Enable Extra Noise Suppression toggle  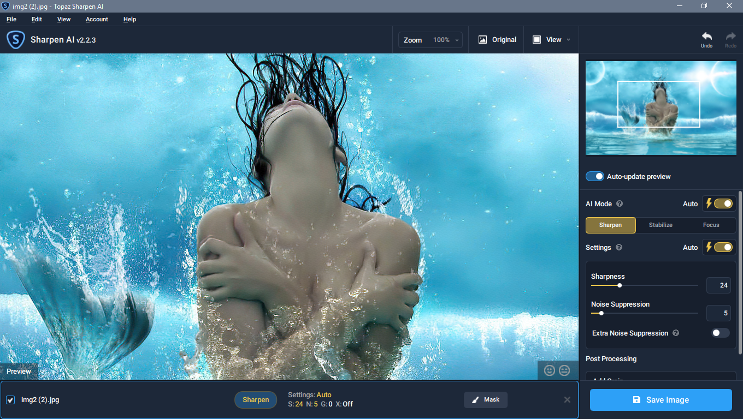[x=720, y=333]
